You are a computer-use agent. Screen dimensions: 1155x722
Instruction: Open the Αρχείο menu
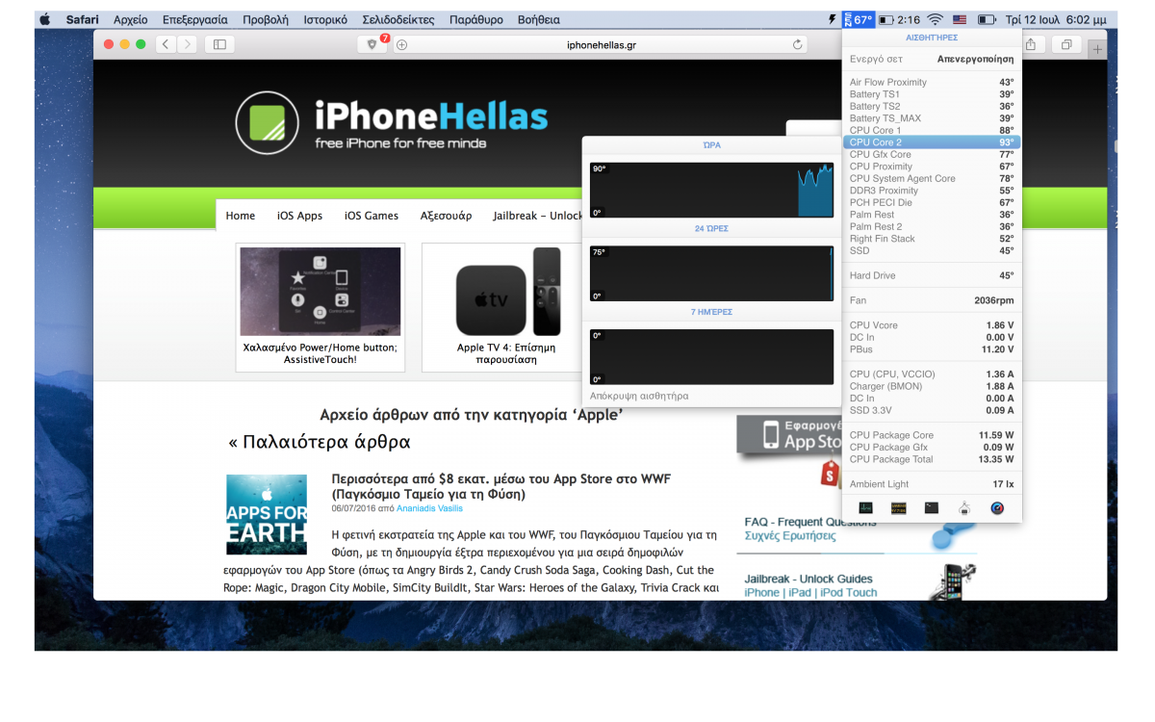point(130,19)
